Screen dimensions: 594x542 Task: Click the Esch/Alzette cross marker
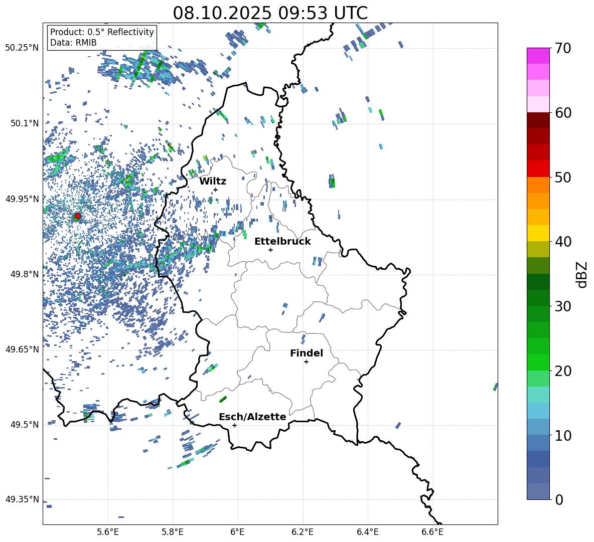[234, 425]
